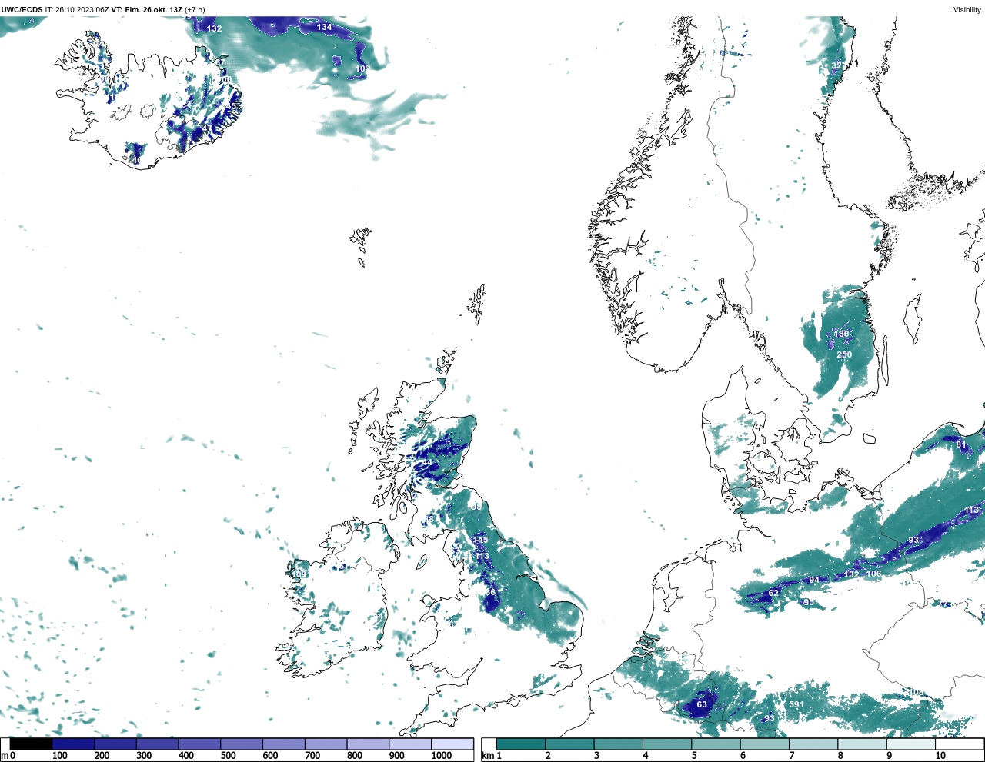985x762 pixels.
Task: Click the '250' visibility value in Sweden
Action: coord(844,355)
